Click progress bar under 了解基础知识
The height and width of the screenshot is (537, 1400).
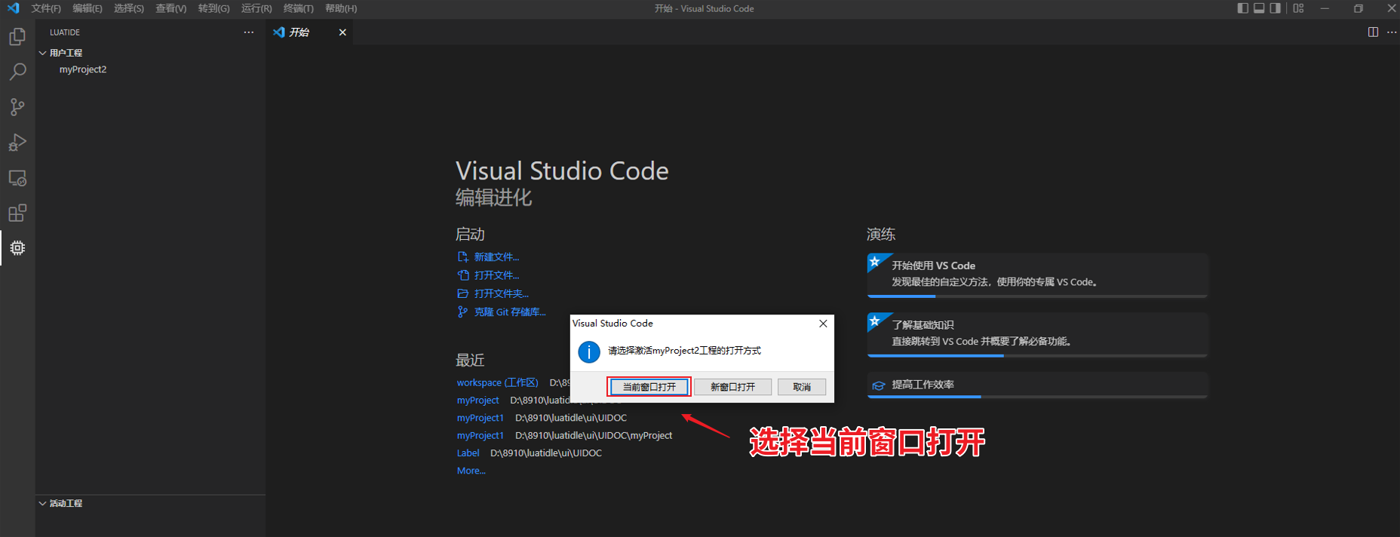click(1037, 355)
